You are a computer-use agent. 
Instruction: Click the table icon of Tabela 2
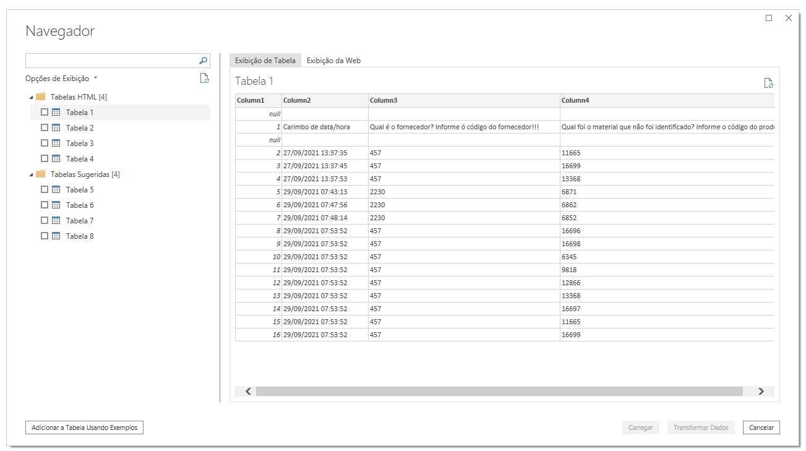(x=56, y=128)
